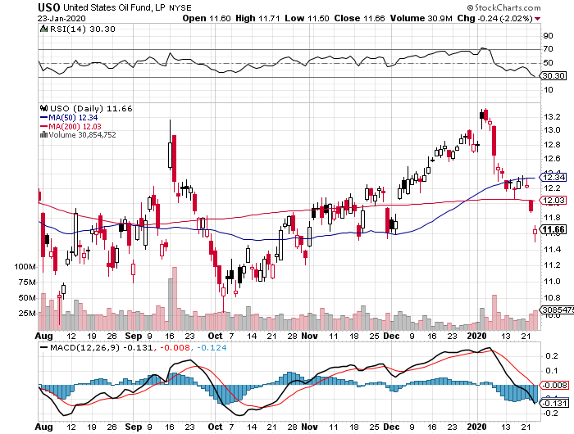Image resolution: width=574 pixels, height=434 pixels.
Task: Click the RSI(14) 30.30 panel label
Action: point(82,29)
